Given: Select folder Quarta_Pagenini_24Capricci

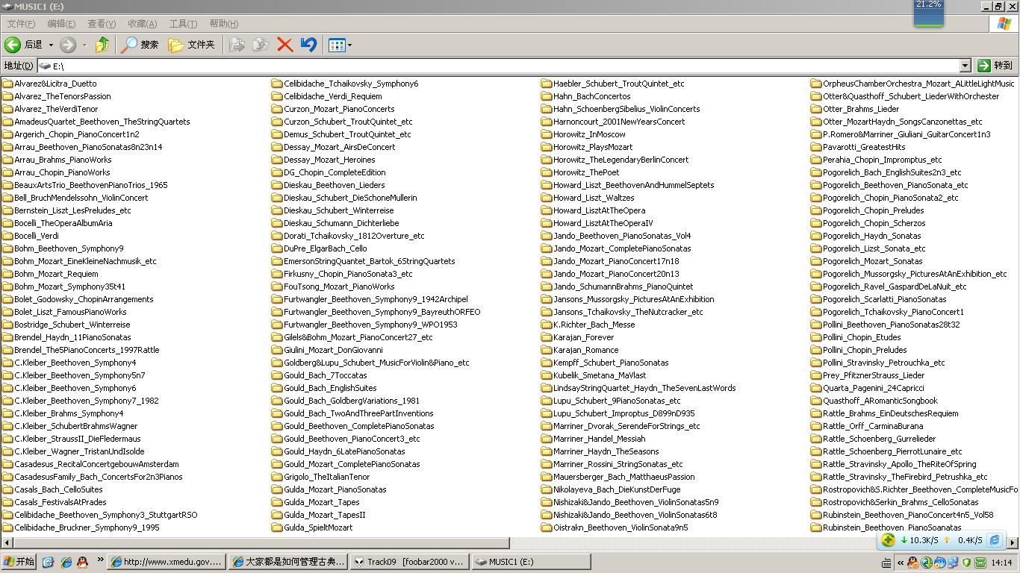Looking at the screenshot, I should (x=873, y=388).
